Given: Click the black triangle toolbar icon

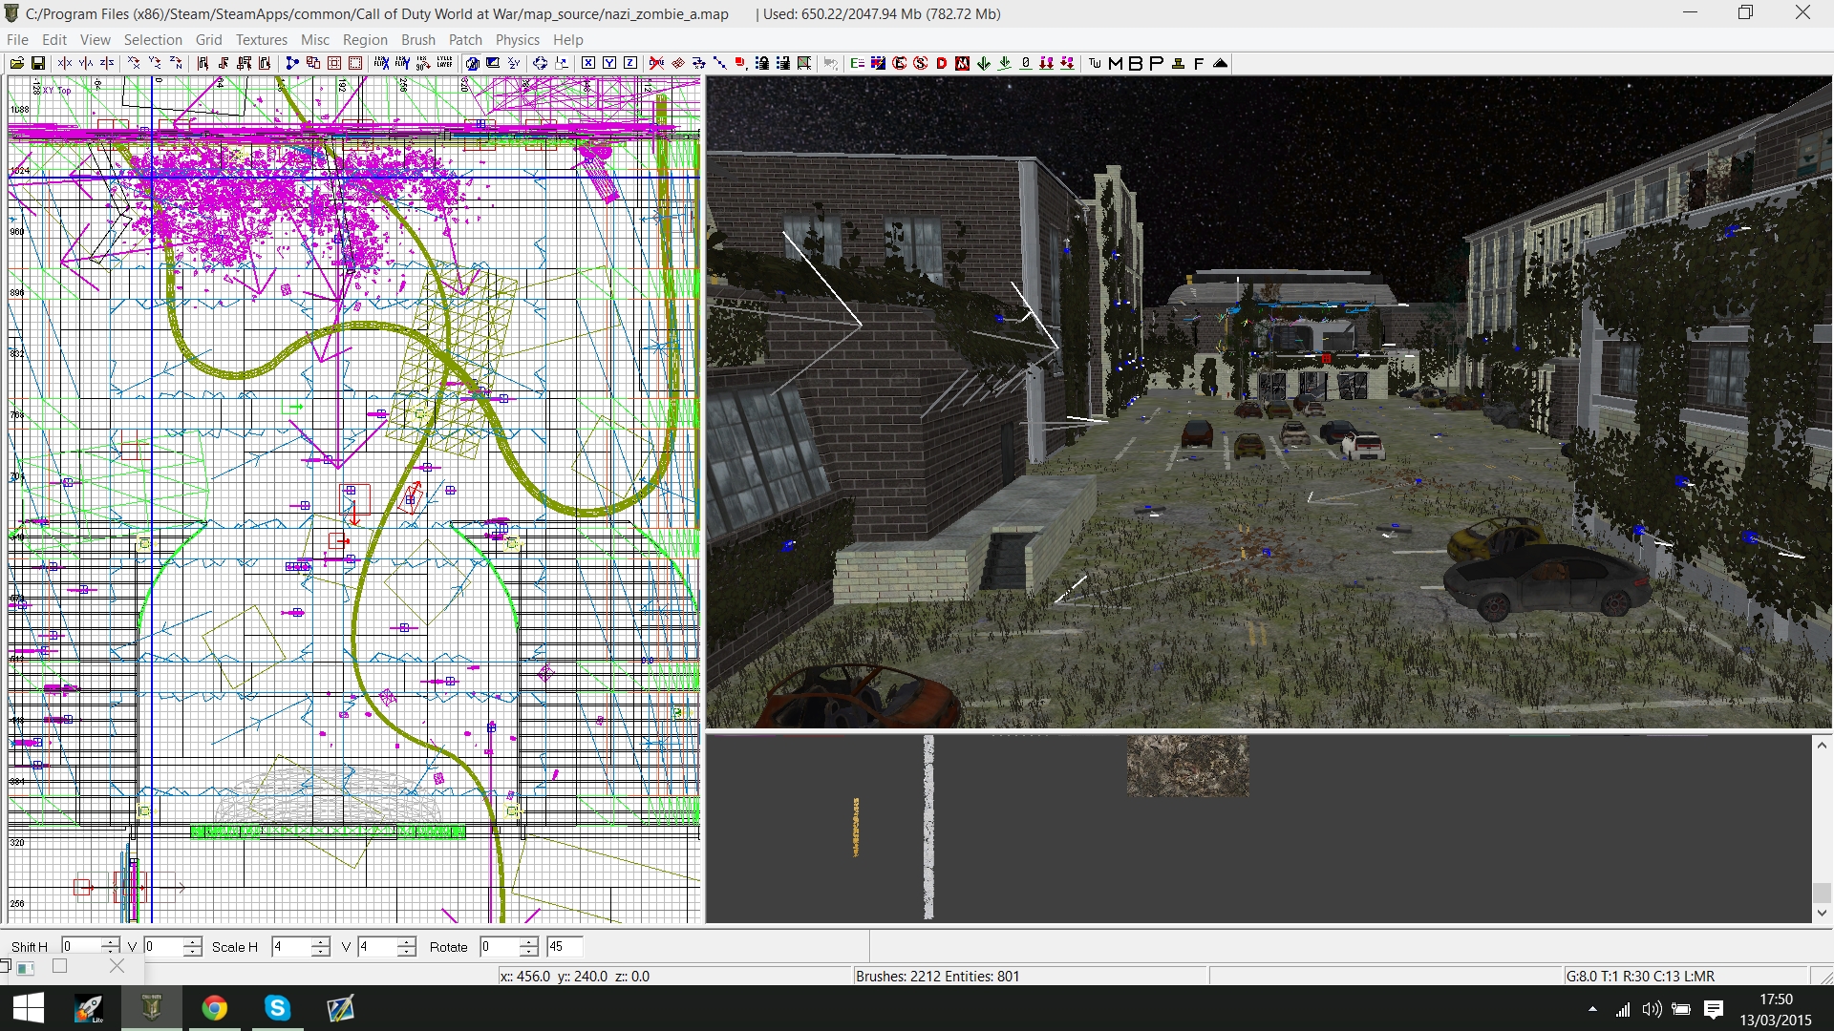Looking at the screenshot, I should 1221,63.
